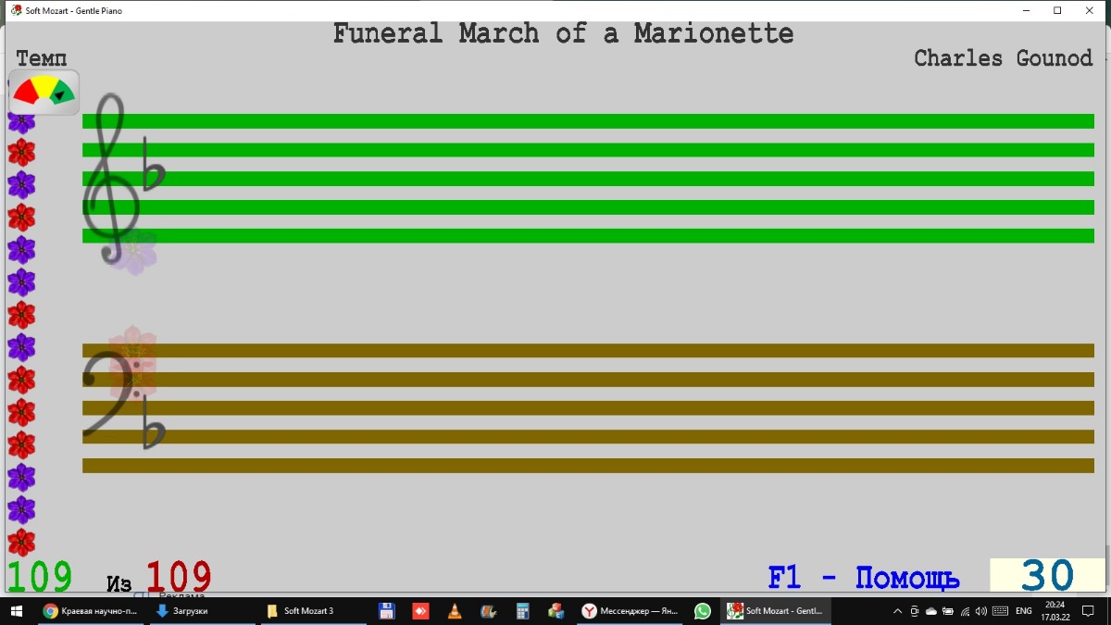Click the "Темп" label
This screenshot has height=625, width=1111.
click(42, 59)
